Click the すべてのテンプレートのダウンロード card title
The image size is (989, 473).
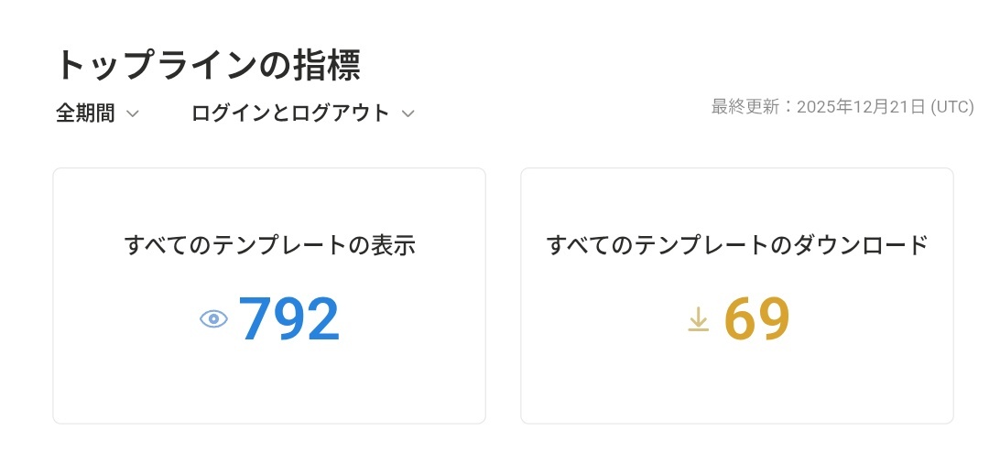tap(737, 245)
